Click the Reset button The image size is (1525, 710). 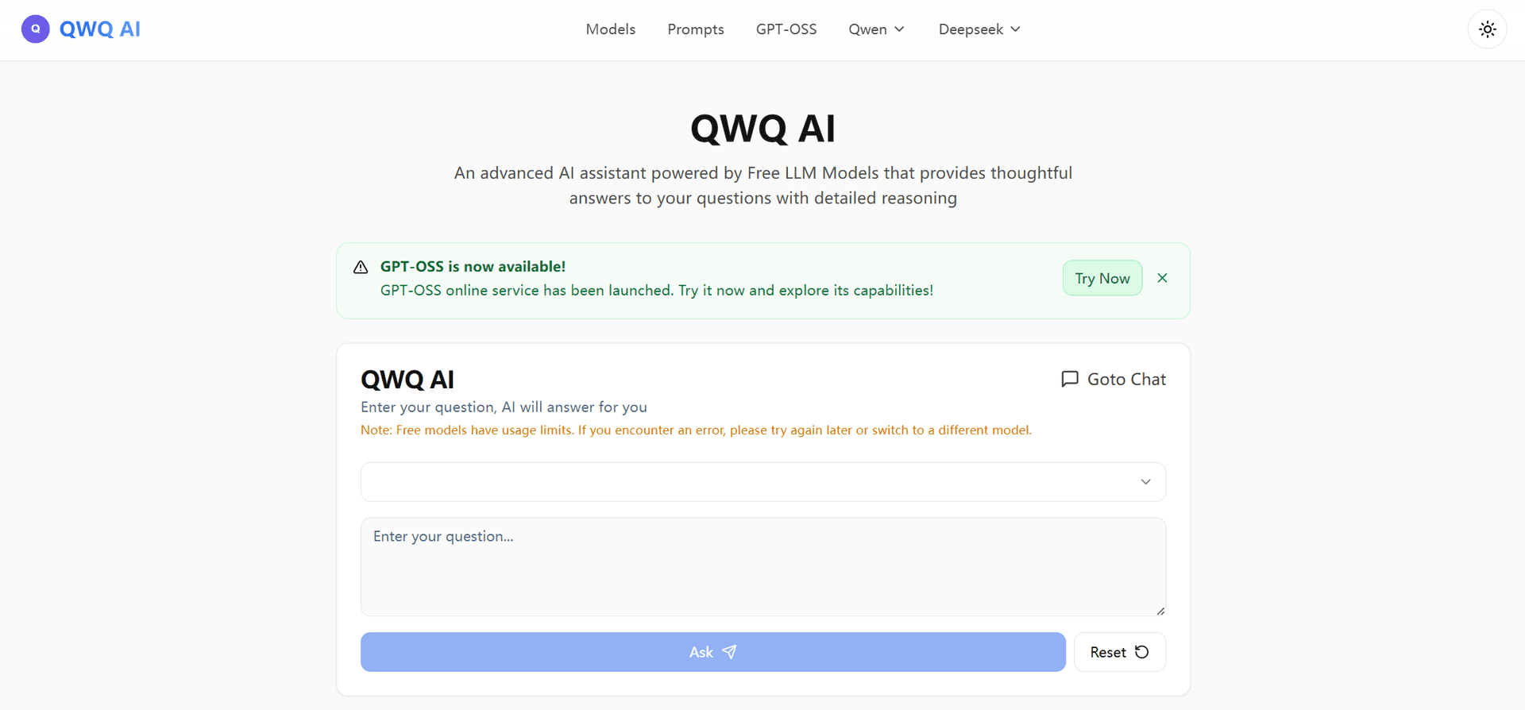tap(1119, 651)
